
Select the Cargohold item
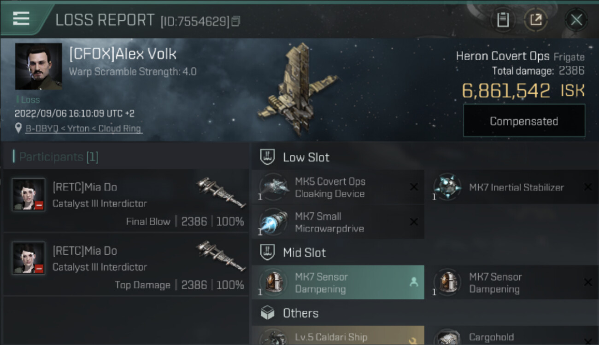coord(512,336)
